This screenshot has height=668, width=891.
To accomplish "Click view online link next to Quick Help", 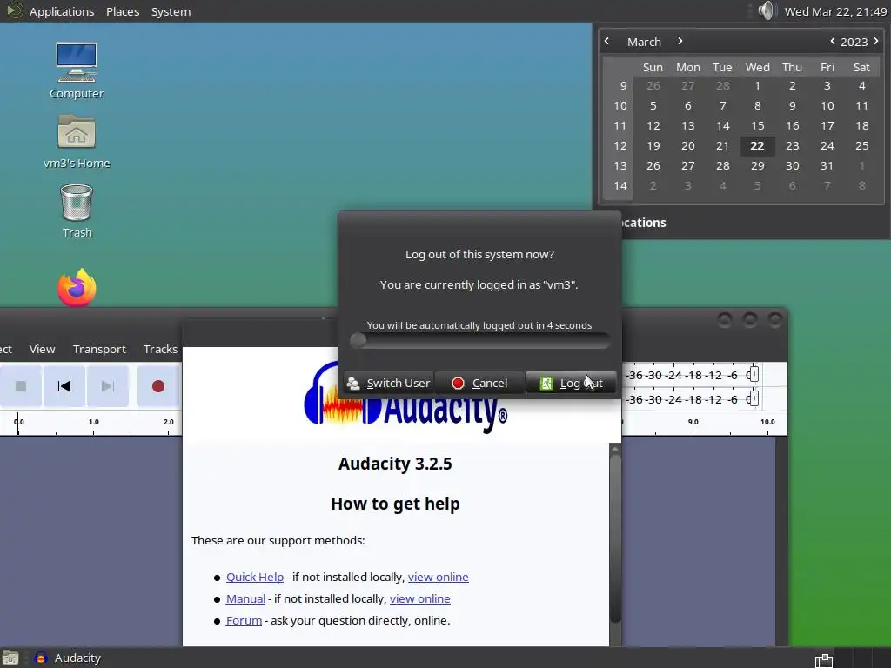I will pyautogui.click(x=439, y=577).
